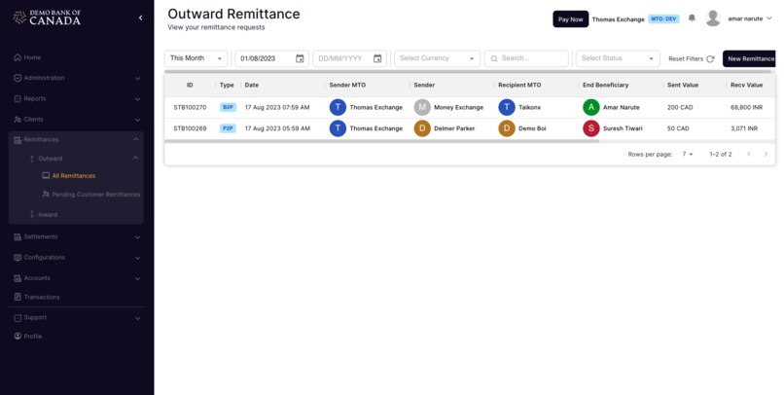784x395 pixels.
Task: Go to the next table page
Action: [766, 154]
